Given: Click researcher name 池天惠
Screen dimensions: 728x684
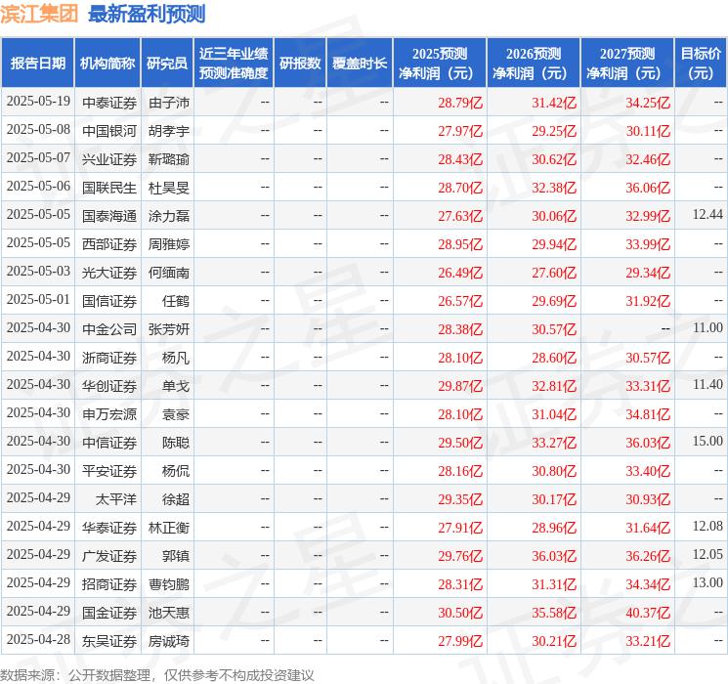Looking at the screenshot, I should click(169, 613).
